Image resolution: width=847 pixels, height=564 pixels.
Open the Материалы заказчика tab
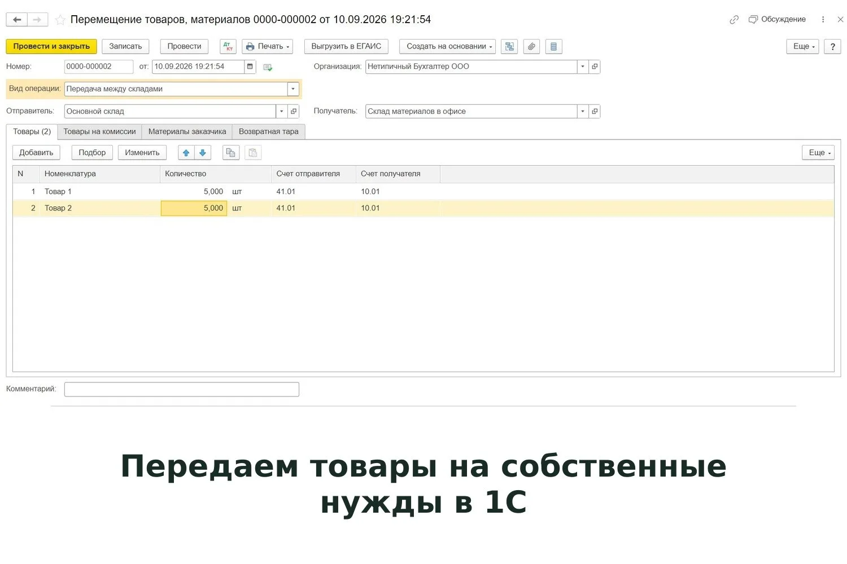(x=187, y=131)
